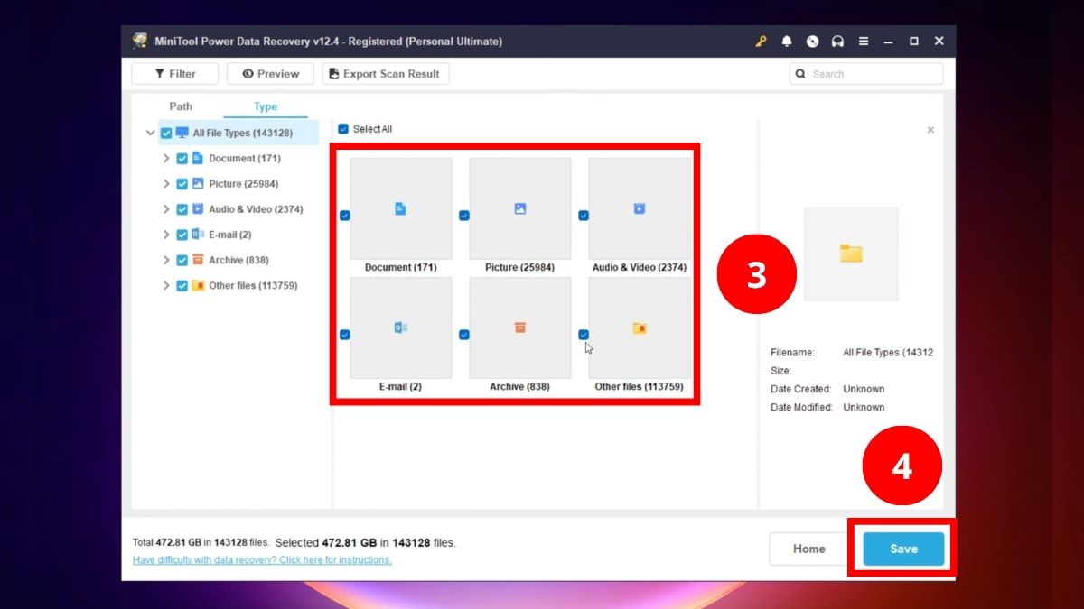The width and height of the screenshot is (1084, 609).
Task: Click the Other files folder icon in tree
Action: coord(198,285)
